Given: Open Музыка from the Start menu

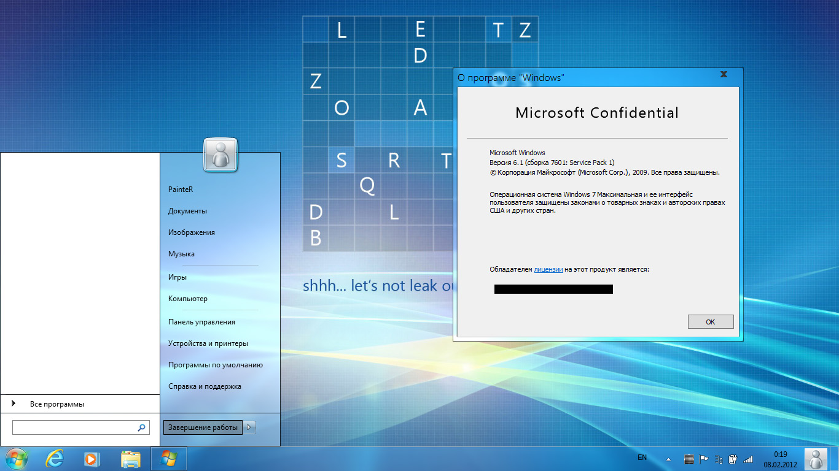Looking at the screenshot, I should pos(181,254).
